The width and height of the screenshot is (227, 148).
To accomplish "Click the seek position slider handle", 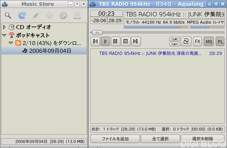I will pos(97,33).
